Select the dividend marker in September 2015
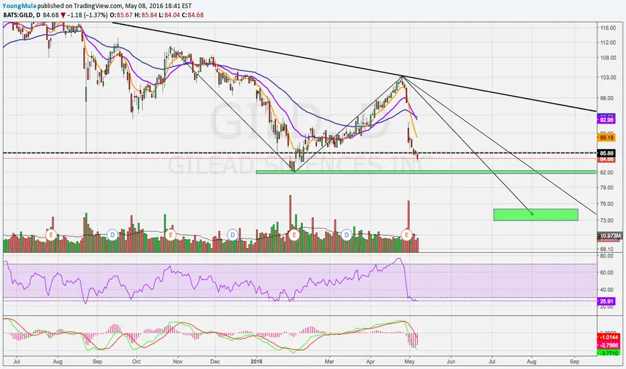Image resolution: width=626 pixels, height=369 pixels. coord(113,235)
